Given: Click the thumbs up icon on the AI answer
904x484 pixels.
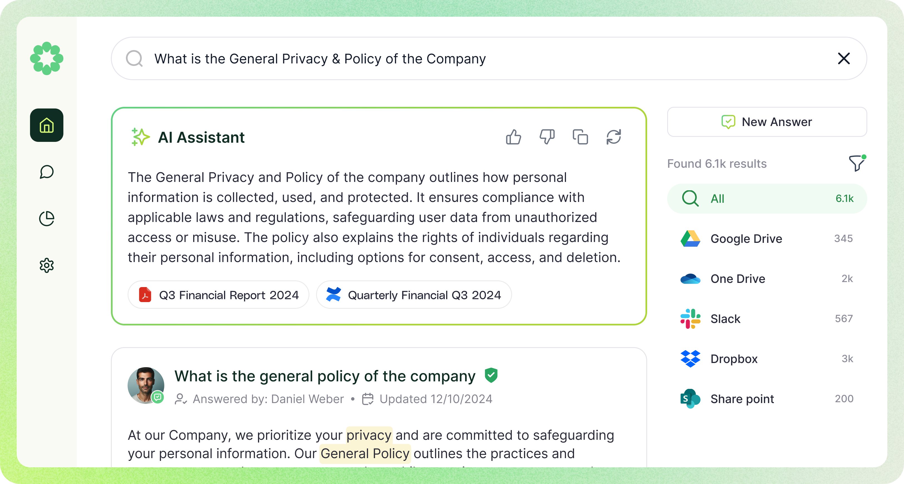Looking at the screenshot, I should (x=513, y=137).
